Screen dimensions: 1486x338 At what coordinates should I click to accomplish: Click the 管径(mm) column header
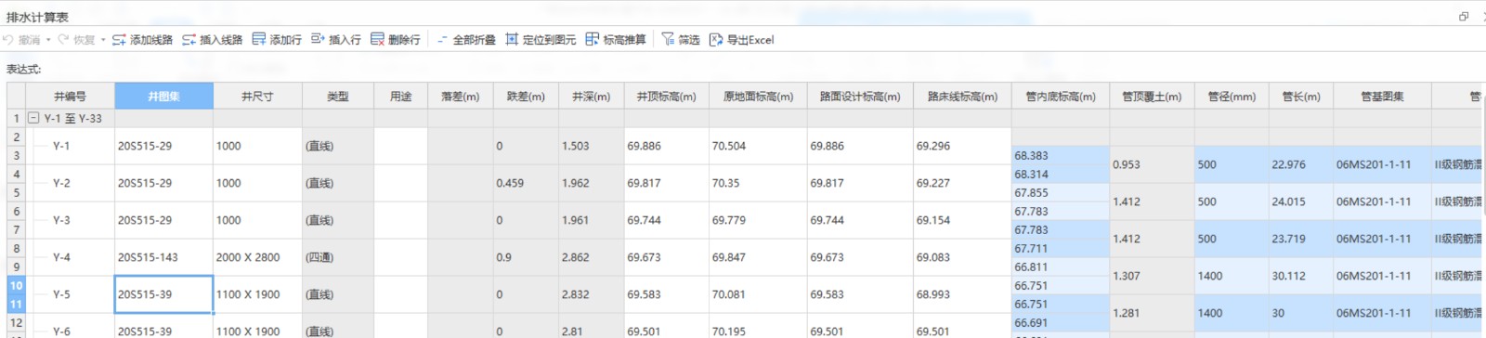(1232, 97)
